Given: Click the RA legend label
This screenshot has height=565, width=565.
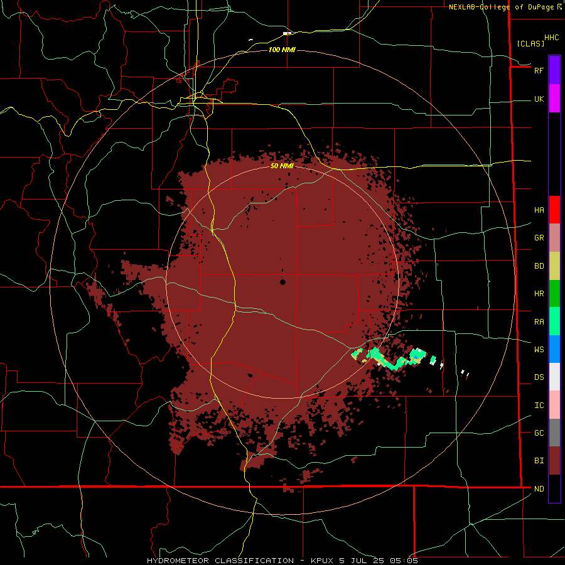Looking at the screenshot, I should (x=539, y=321).
